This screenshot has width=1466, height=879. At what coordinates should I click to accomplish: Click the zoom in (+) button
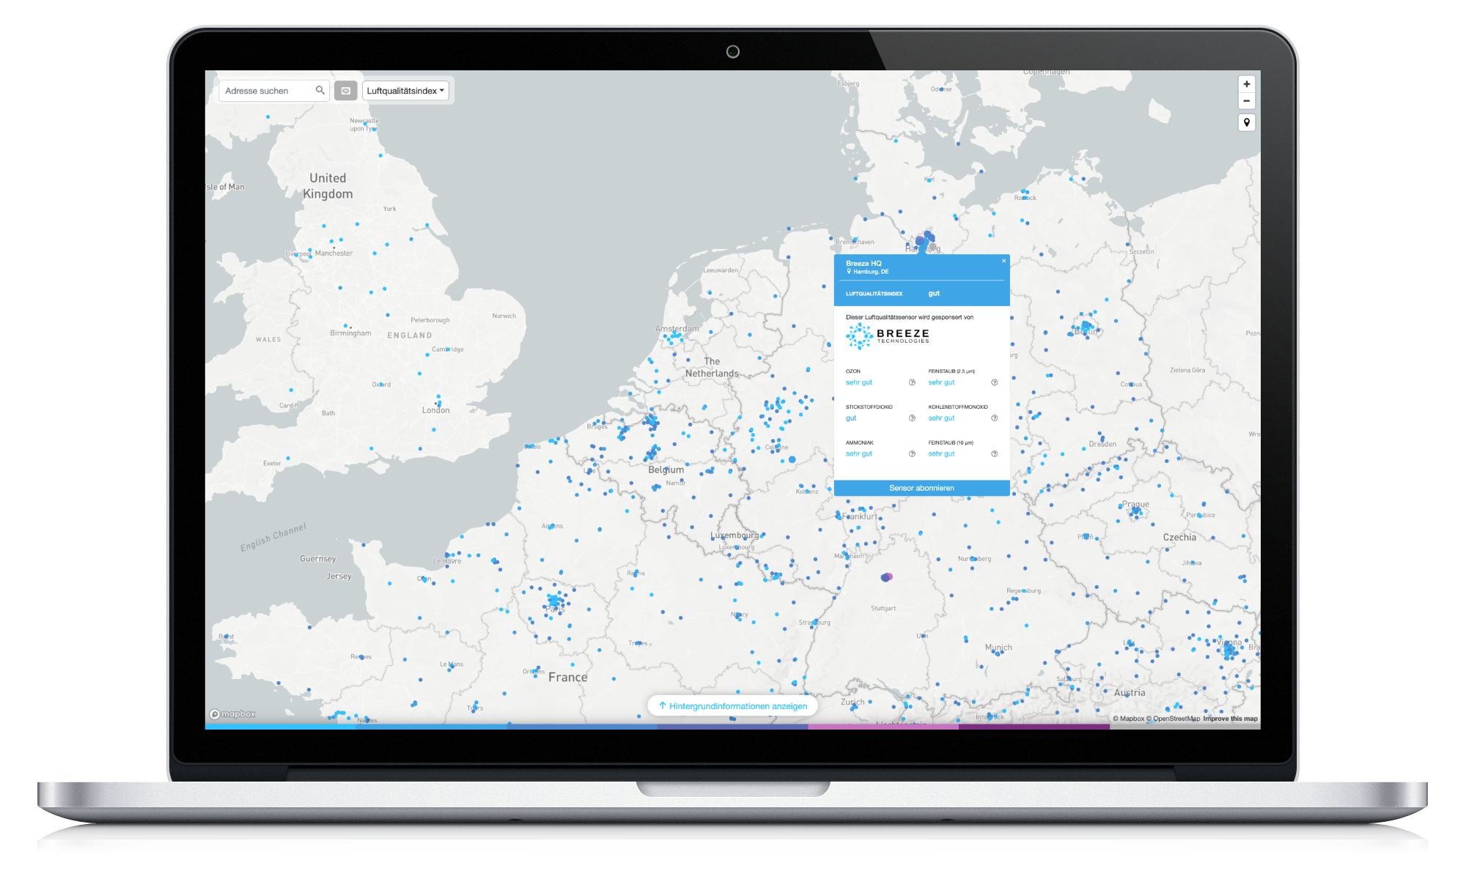tap(1247, 88)
